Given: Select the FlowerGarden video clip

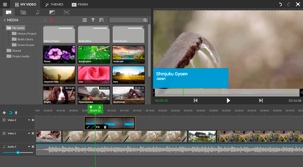Looking at the screenshot, I should pos(94,95).
